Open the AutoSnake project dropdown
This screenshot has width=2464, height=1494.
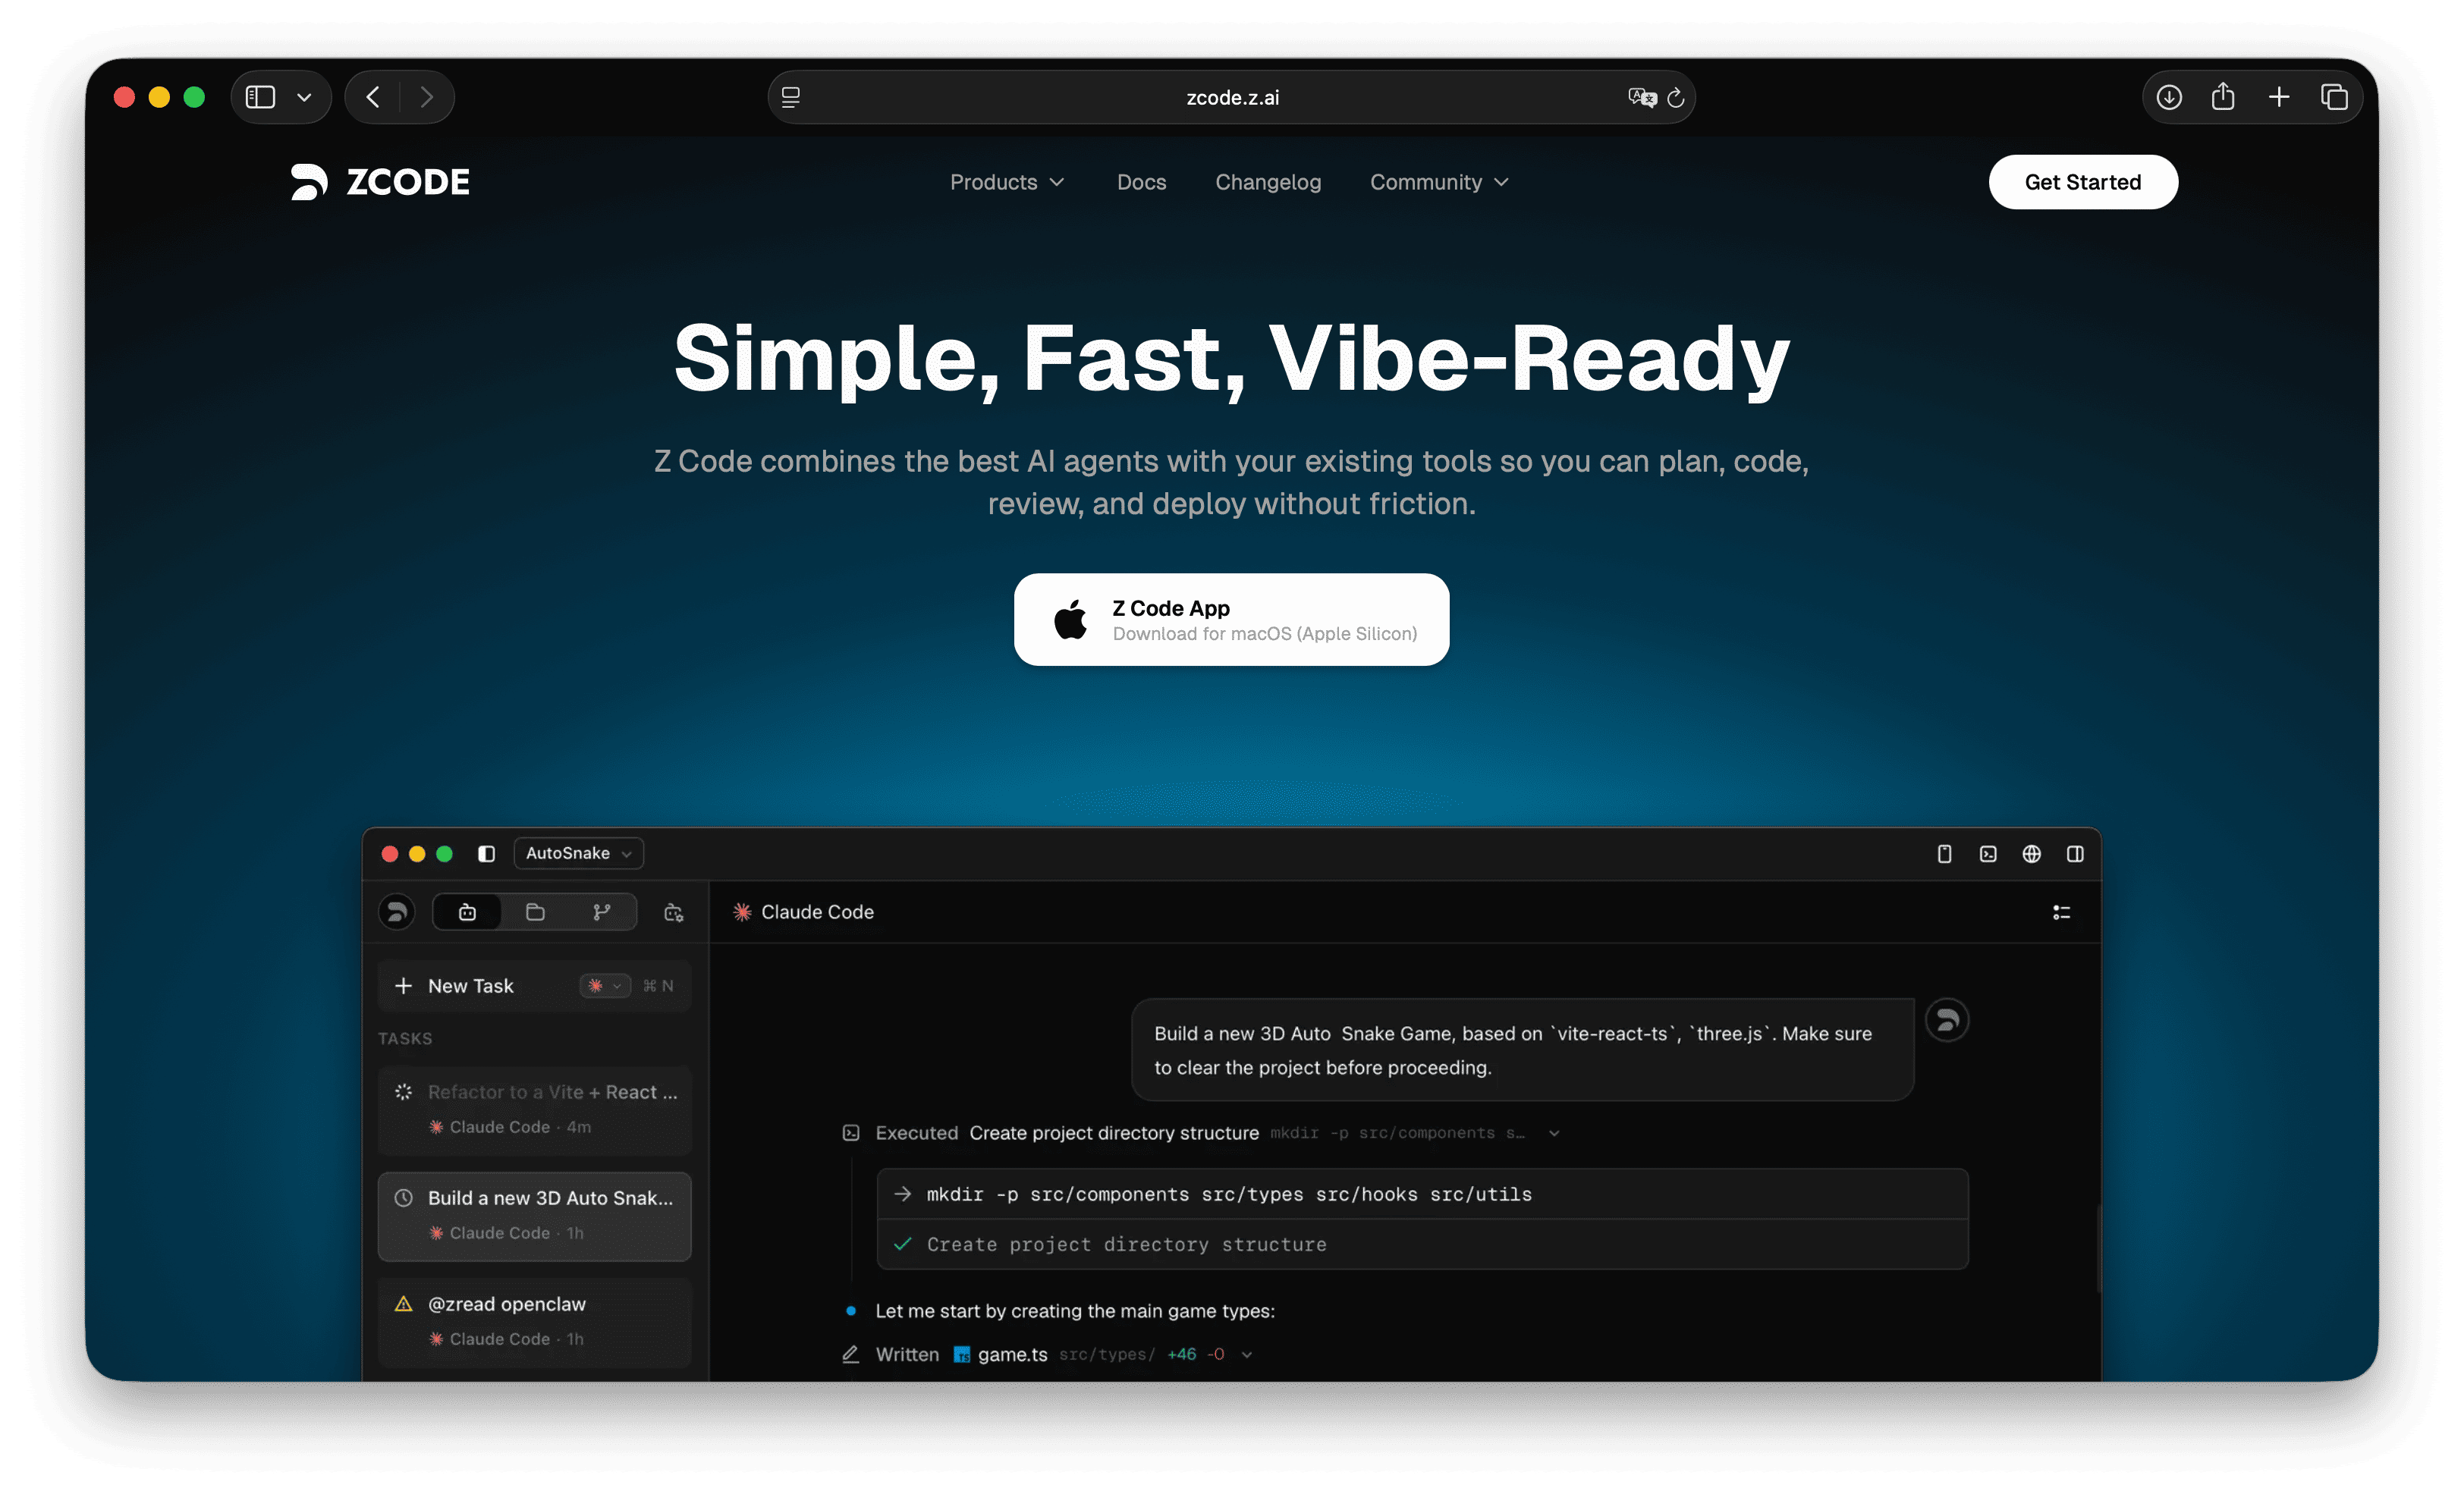[x=577, y=853]
